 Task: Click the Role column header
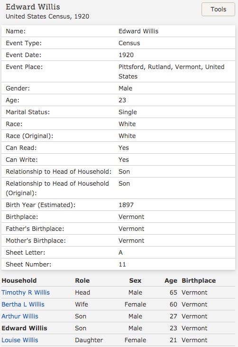pos(82,281)
